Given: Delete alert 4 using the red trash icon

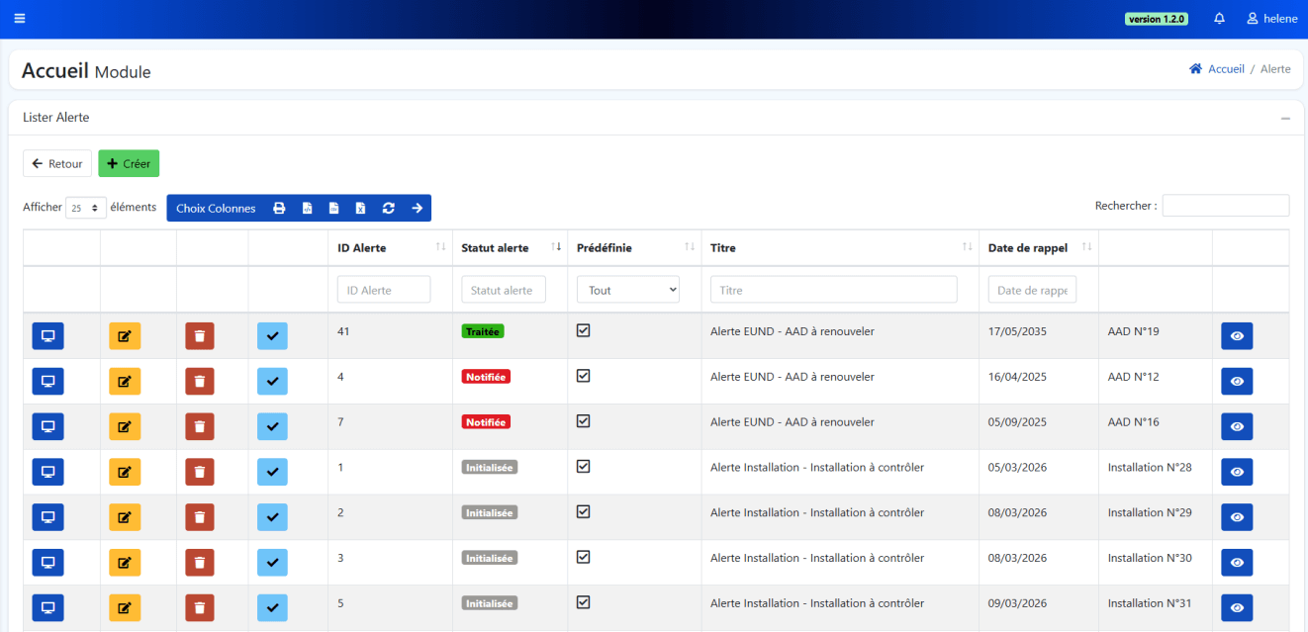Looking at the screenshot, I should click(x=200, y=382).
